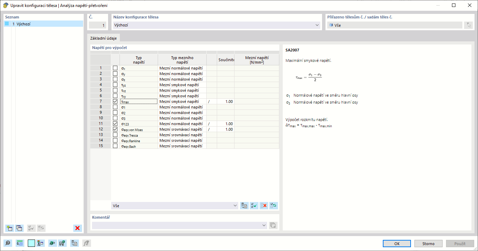This screenshot has width=478, height=251.
Task: Click the formula fx view icon
Action: point(87,243)
